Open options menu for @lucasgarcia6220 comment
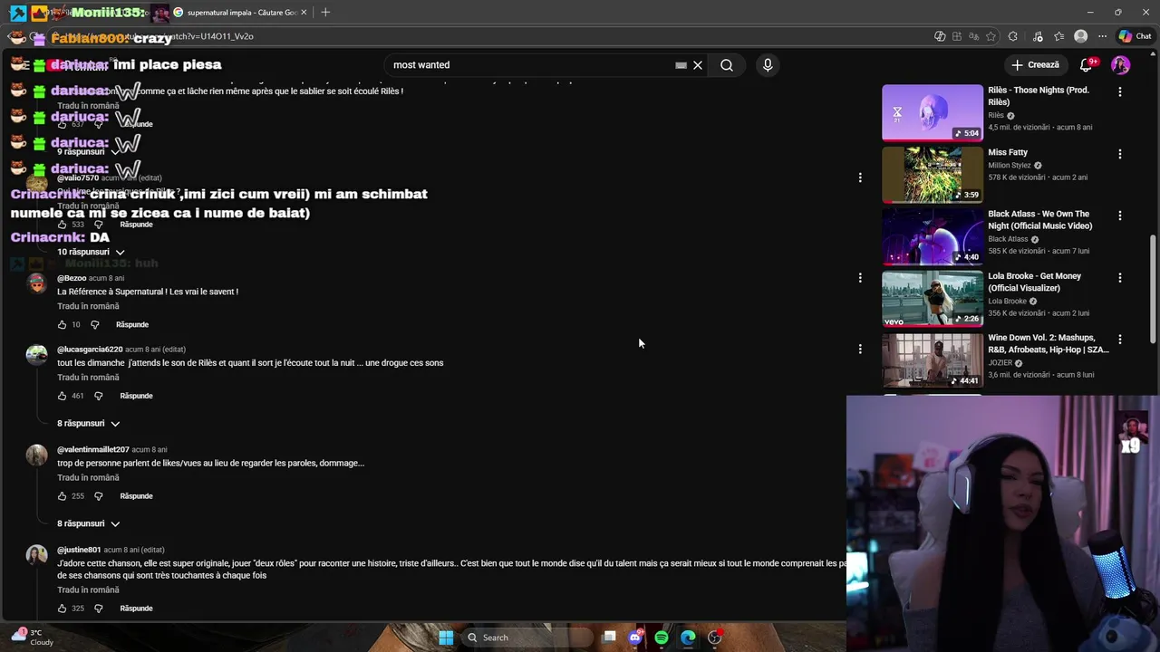This screenshot has width=1160, height=652. (860, 349)
